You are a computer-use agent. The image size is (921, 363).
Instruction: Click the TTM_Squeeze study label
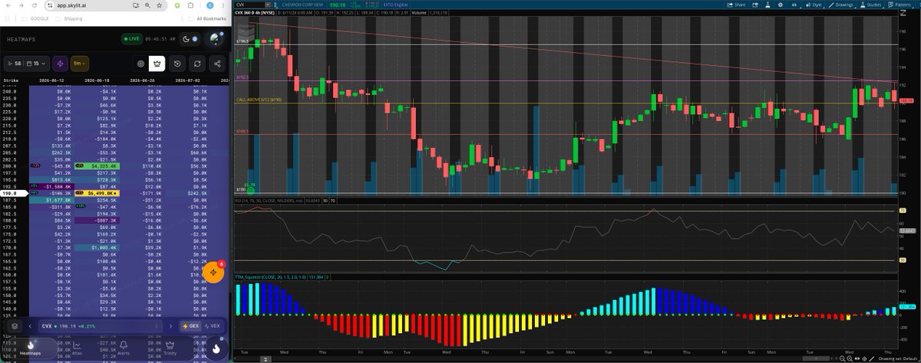coord(274,277)
